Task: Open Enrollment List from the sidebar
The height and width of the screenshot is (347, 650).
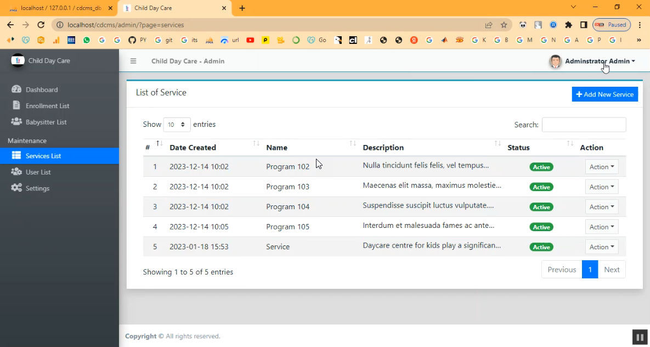Action: pyautogui.click(x=47, y=105)
